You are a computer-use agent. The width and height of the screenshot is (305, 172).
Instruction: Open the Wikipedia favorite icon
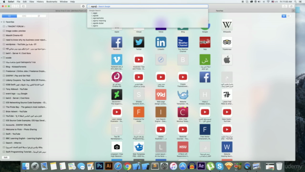pos(227,25)
